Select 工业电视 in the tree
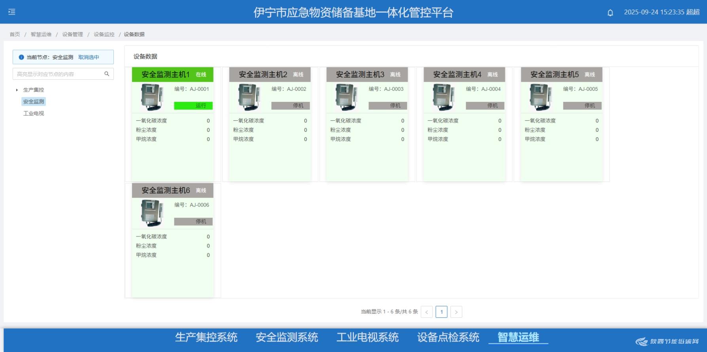This screenshot has height=352, width=707. tap(34, 113)
